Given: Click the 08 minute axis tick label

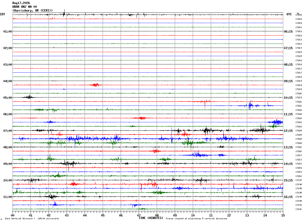Looking at the screenshot, I should [x=157, y=215].
